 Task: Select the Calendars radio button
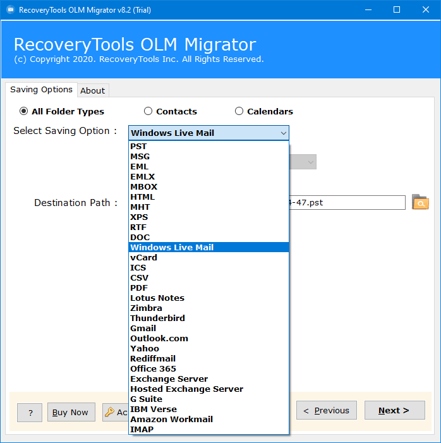pyautogui.click(x=239, y=111)
